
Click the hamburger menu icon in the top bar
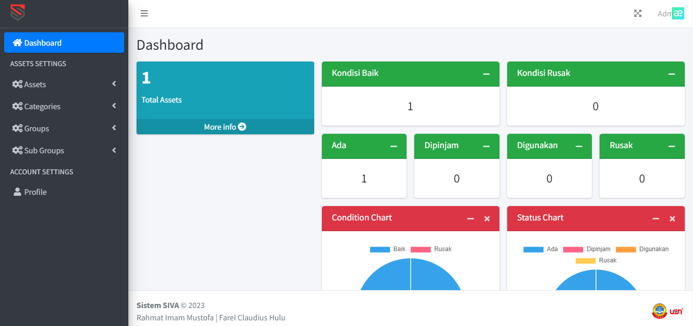(144, 13)
